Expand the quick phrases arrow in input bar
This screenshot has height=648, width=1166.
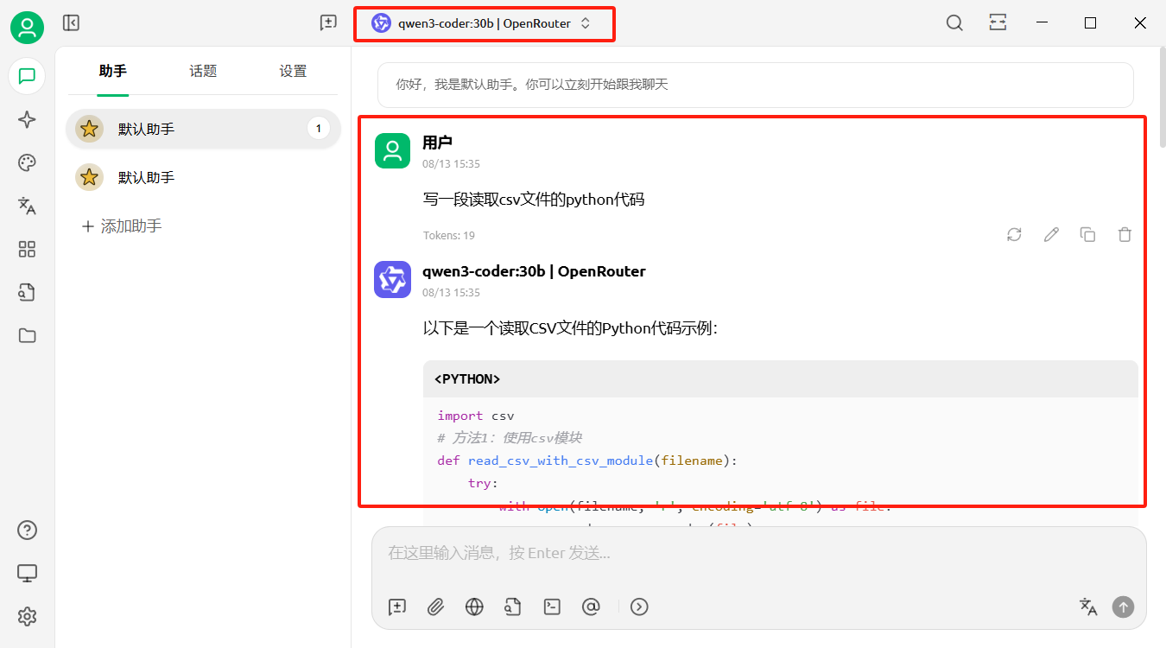[638, 607]
